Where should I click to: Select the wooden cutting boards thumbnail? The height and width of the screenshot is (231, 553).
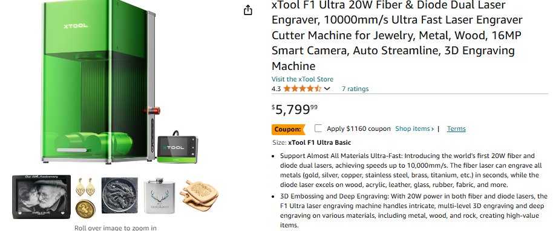(x=199, y=195)
